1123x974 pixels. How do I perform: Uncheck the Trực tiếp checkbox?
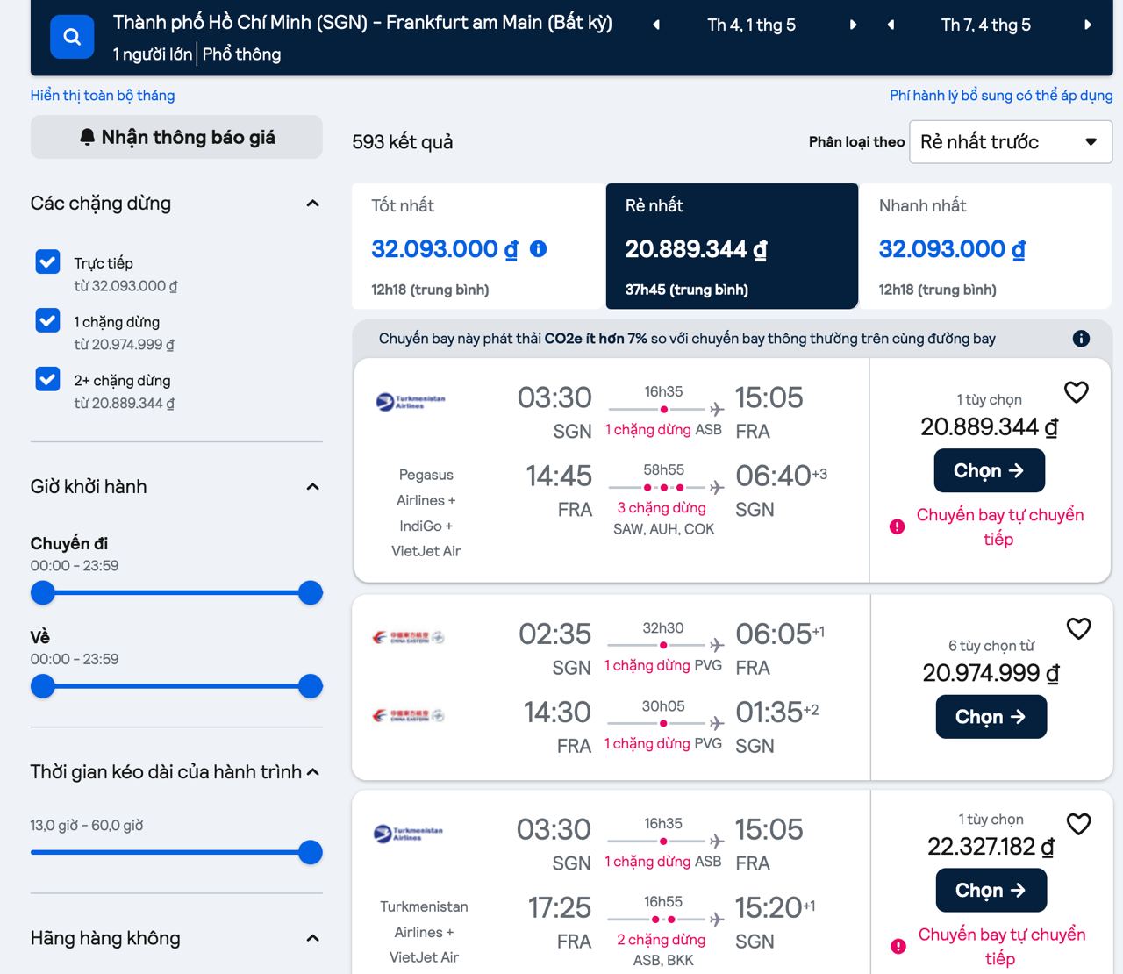pos(48,262)
